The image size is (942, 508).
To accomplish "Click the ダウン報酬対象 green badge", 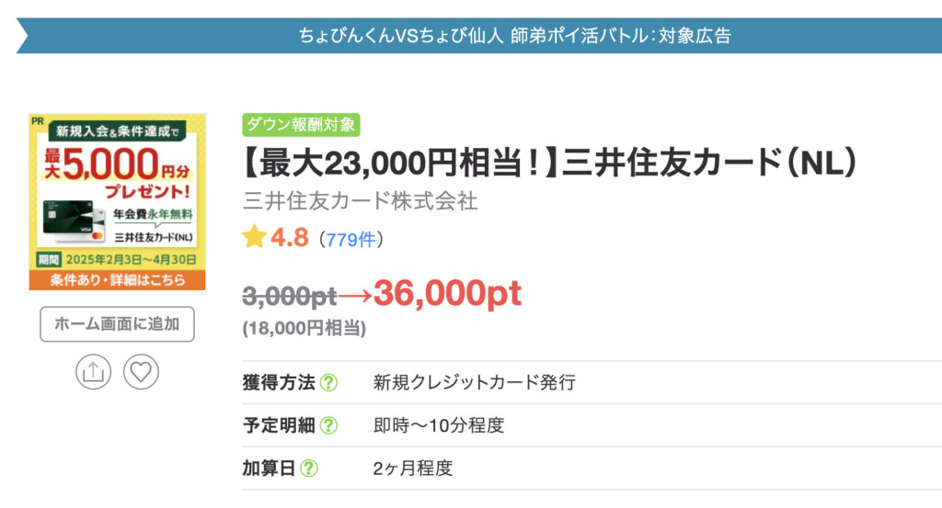I will click(301, 125).
